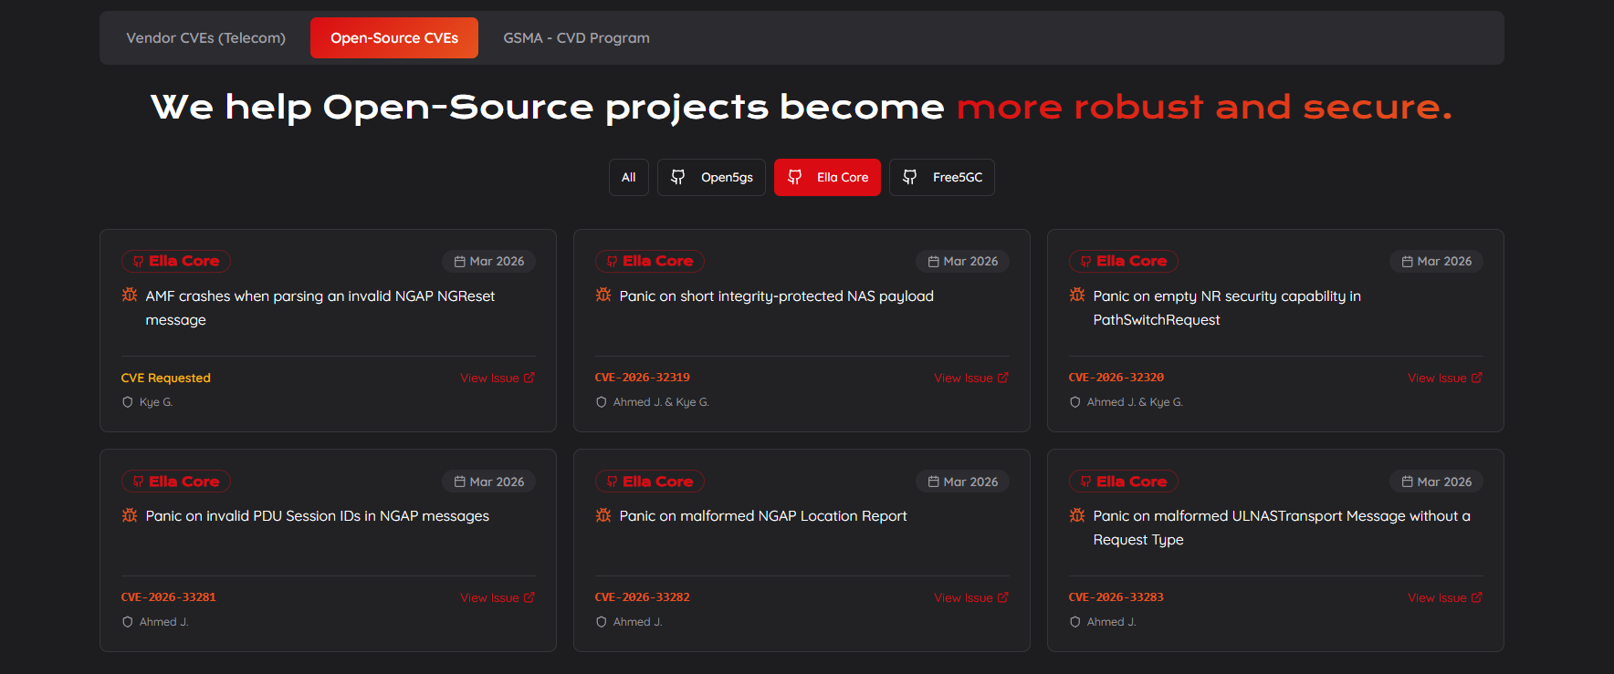1614x674 pixels.
Task: Open View Issue for CVE-2026-32319
Action: (x=971, y=378)
